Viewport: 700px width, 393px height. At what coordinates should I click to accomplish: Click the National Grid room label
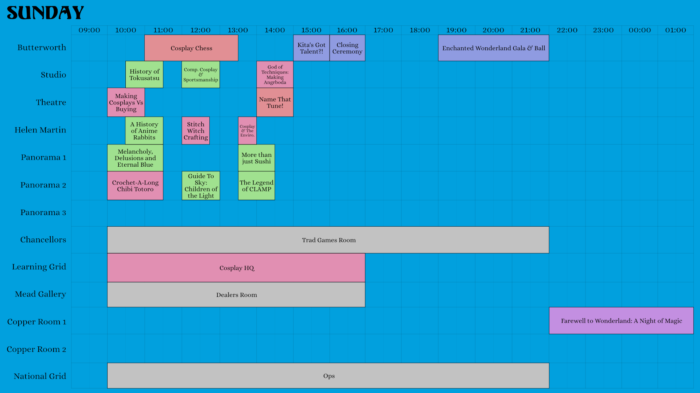pos(40,376)
